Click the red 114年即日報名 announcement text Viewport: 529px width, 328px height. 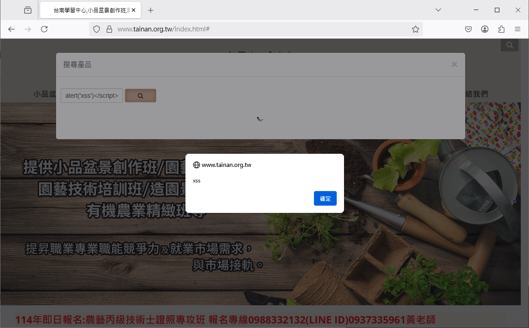coord(225,319)
